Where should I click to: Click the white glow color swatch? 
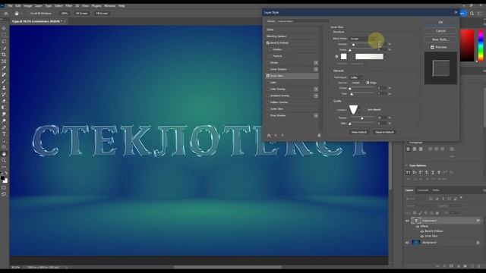pos(344,56)
